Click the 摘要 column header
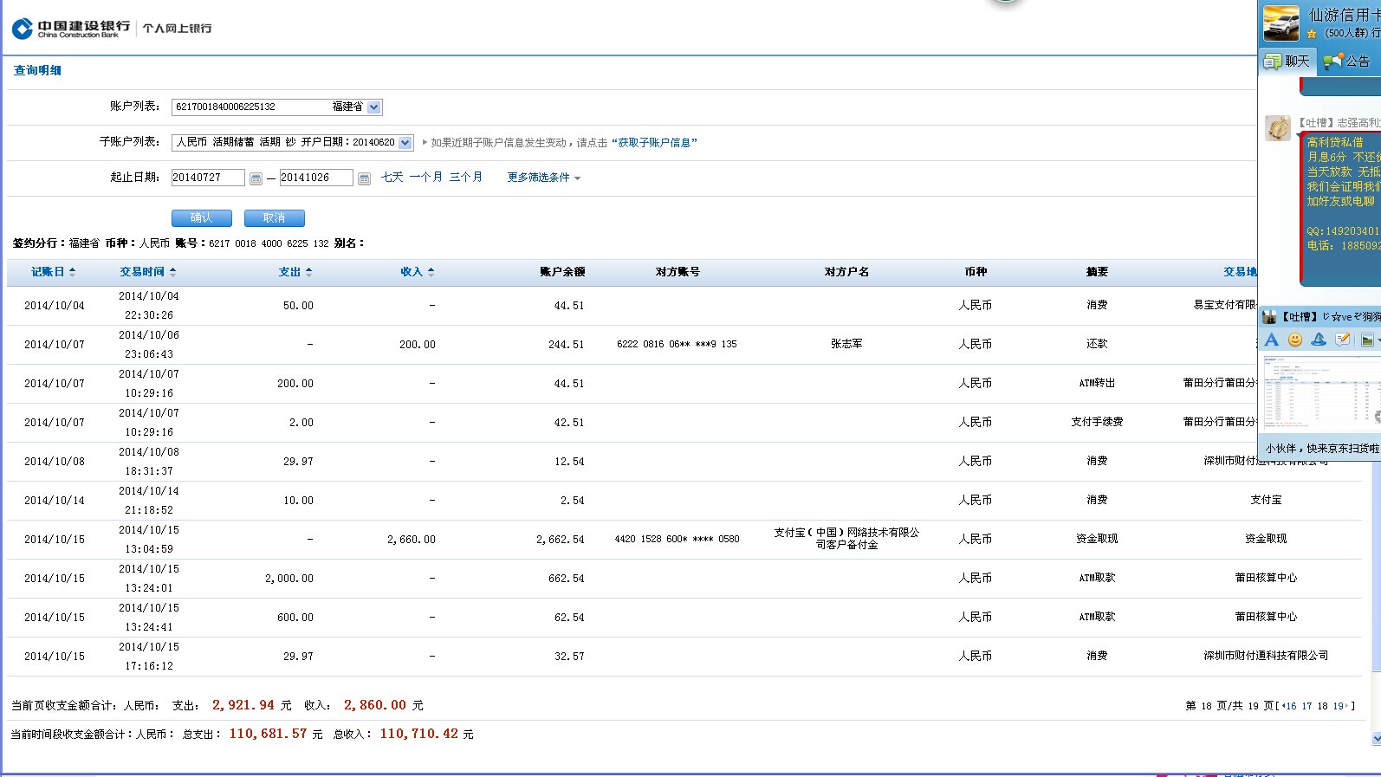The height and width of the screenshot is (777, 1381). click(1097, 272)
